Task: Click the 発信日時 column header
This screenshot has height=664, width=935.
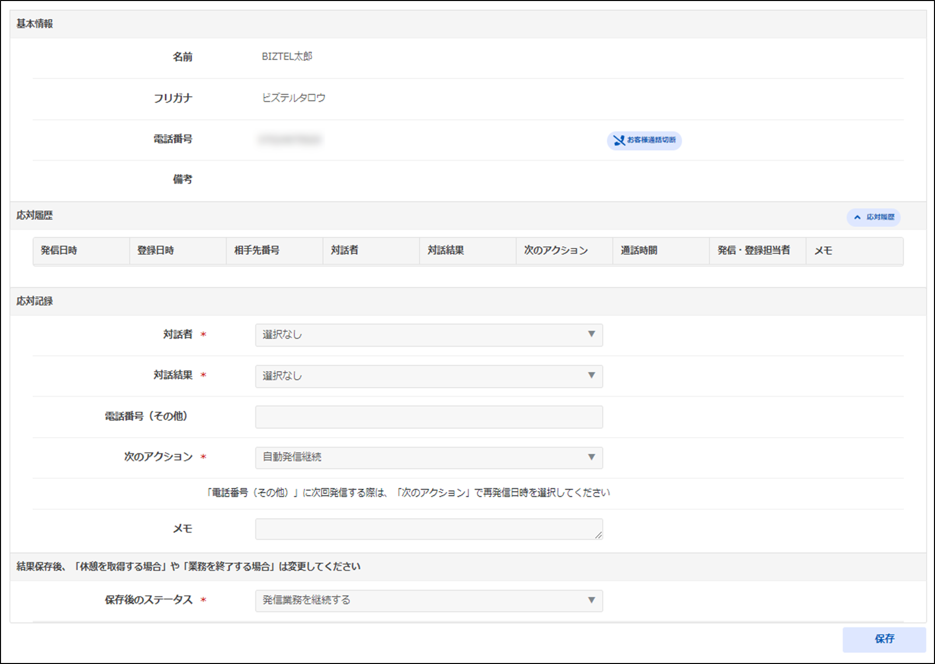Action: click(x=59, y=251)
